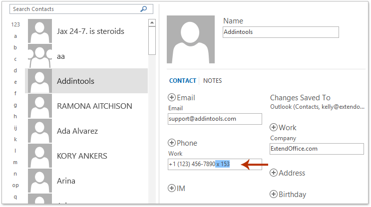Click the Company input field
The width and height of the screenshot is (371, 207).
click(317, 149)
